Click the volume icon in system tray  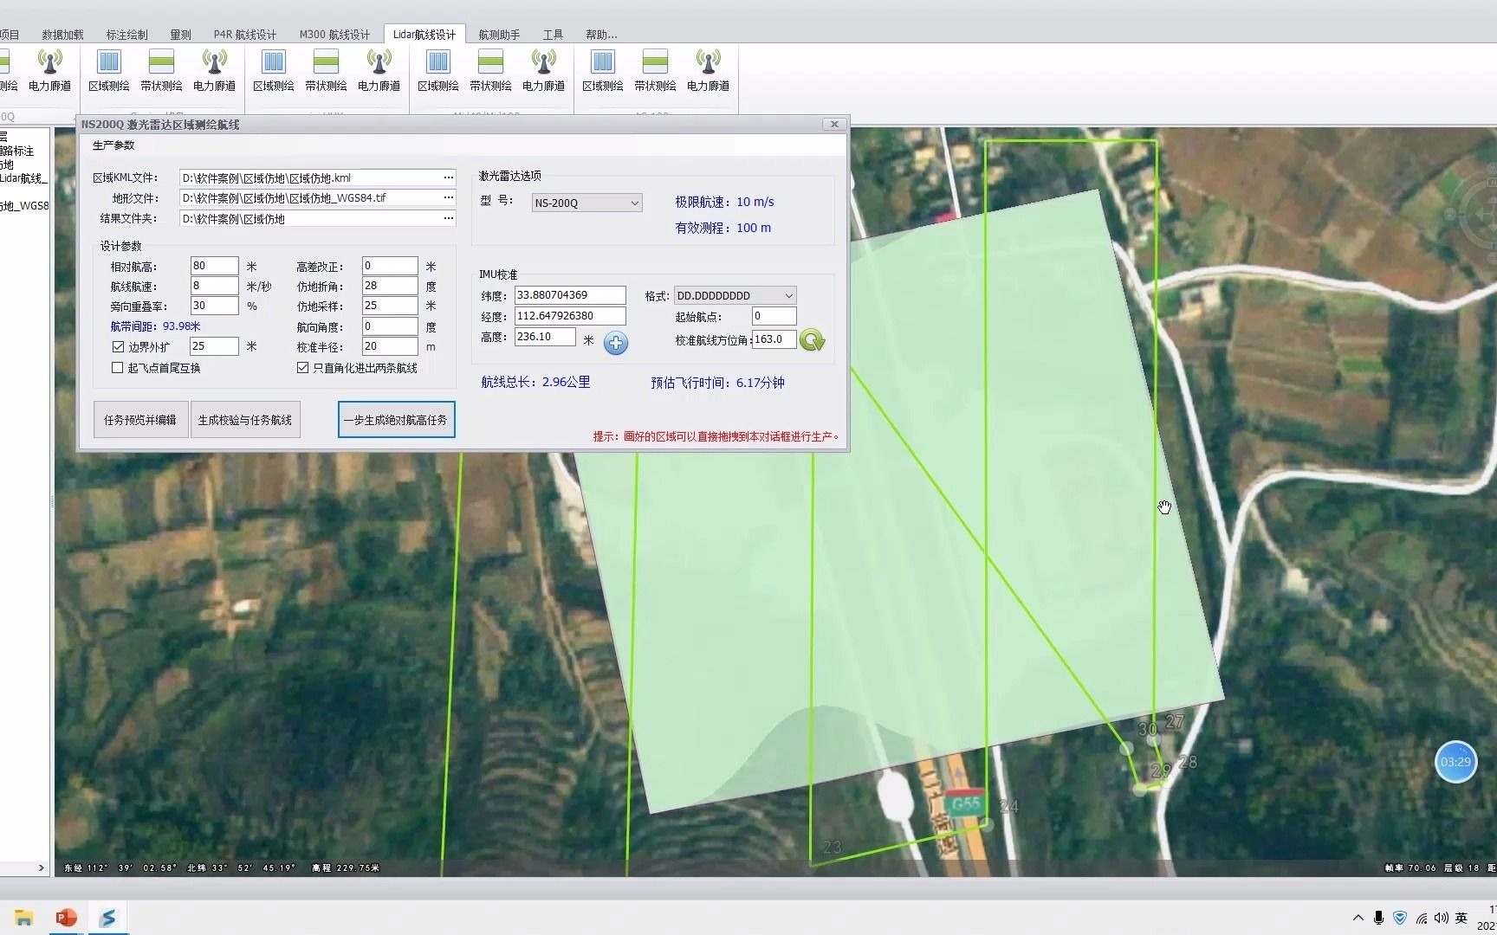pos(1442,918)
